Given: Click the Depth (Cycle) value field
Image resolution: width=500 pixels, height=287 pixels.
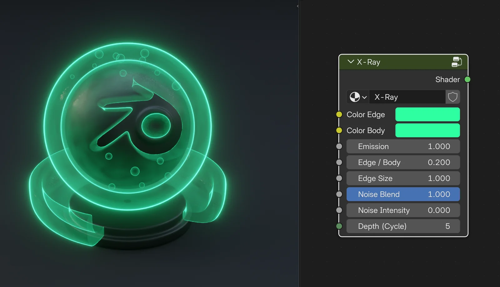Looking at the screenshot, I should click(403, 226).
